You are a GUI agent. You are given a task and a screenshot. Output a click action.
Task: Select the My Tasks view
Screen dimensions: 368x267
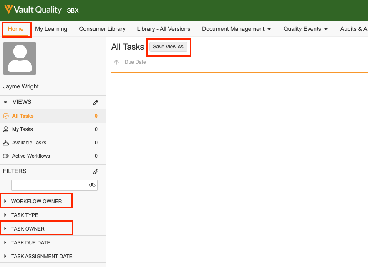(22, 129)
